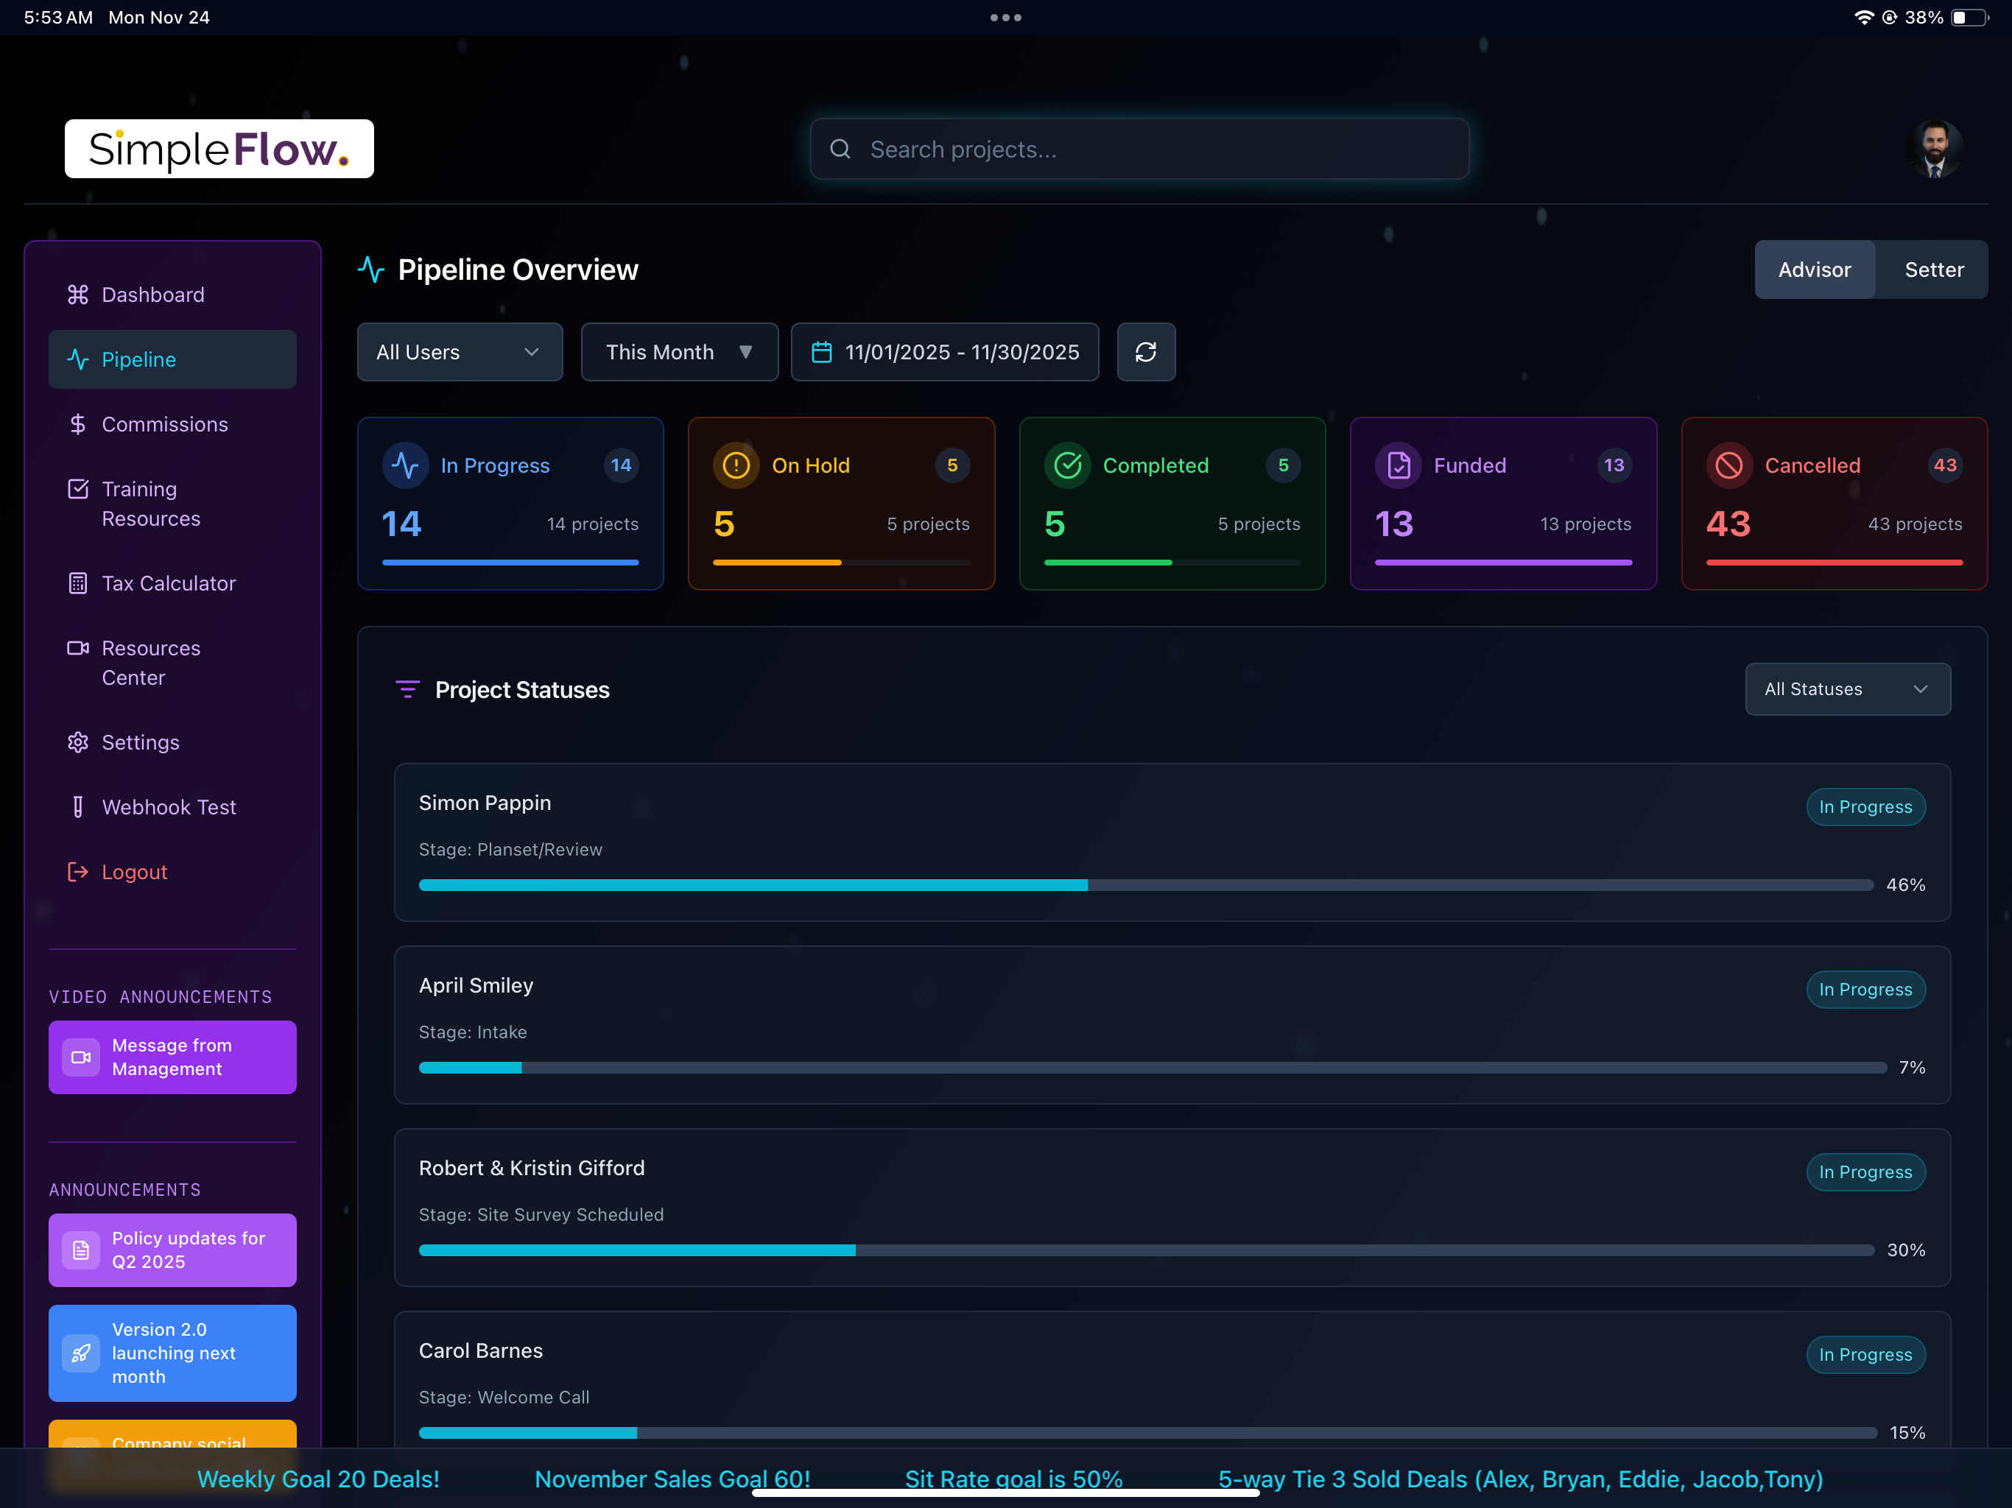The height and width of the screenshot is (1508, 2012).
Task: Click the Resources Center video camera icon
Action: (x=78, y=647)
